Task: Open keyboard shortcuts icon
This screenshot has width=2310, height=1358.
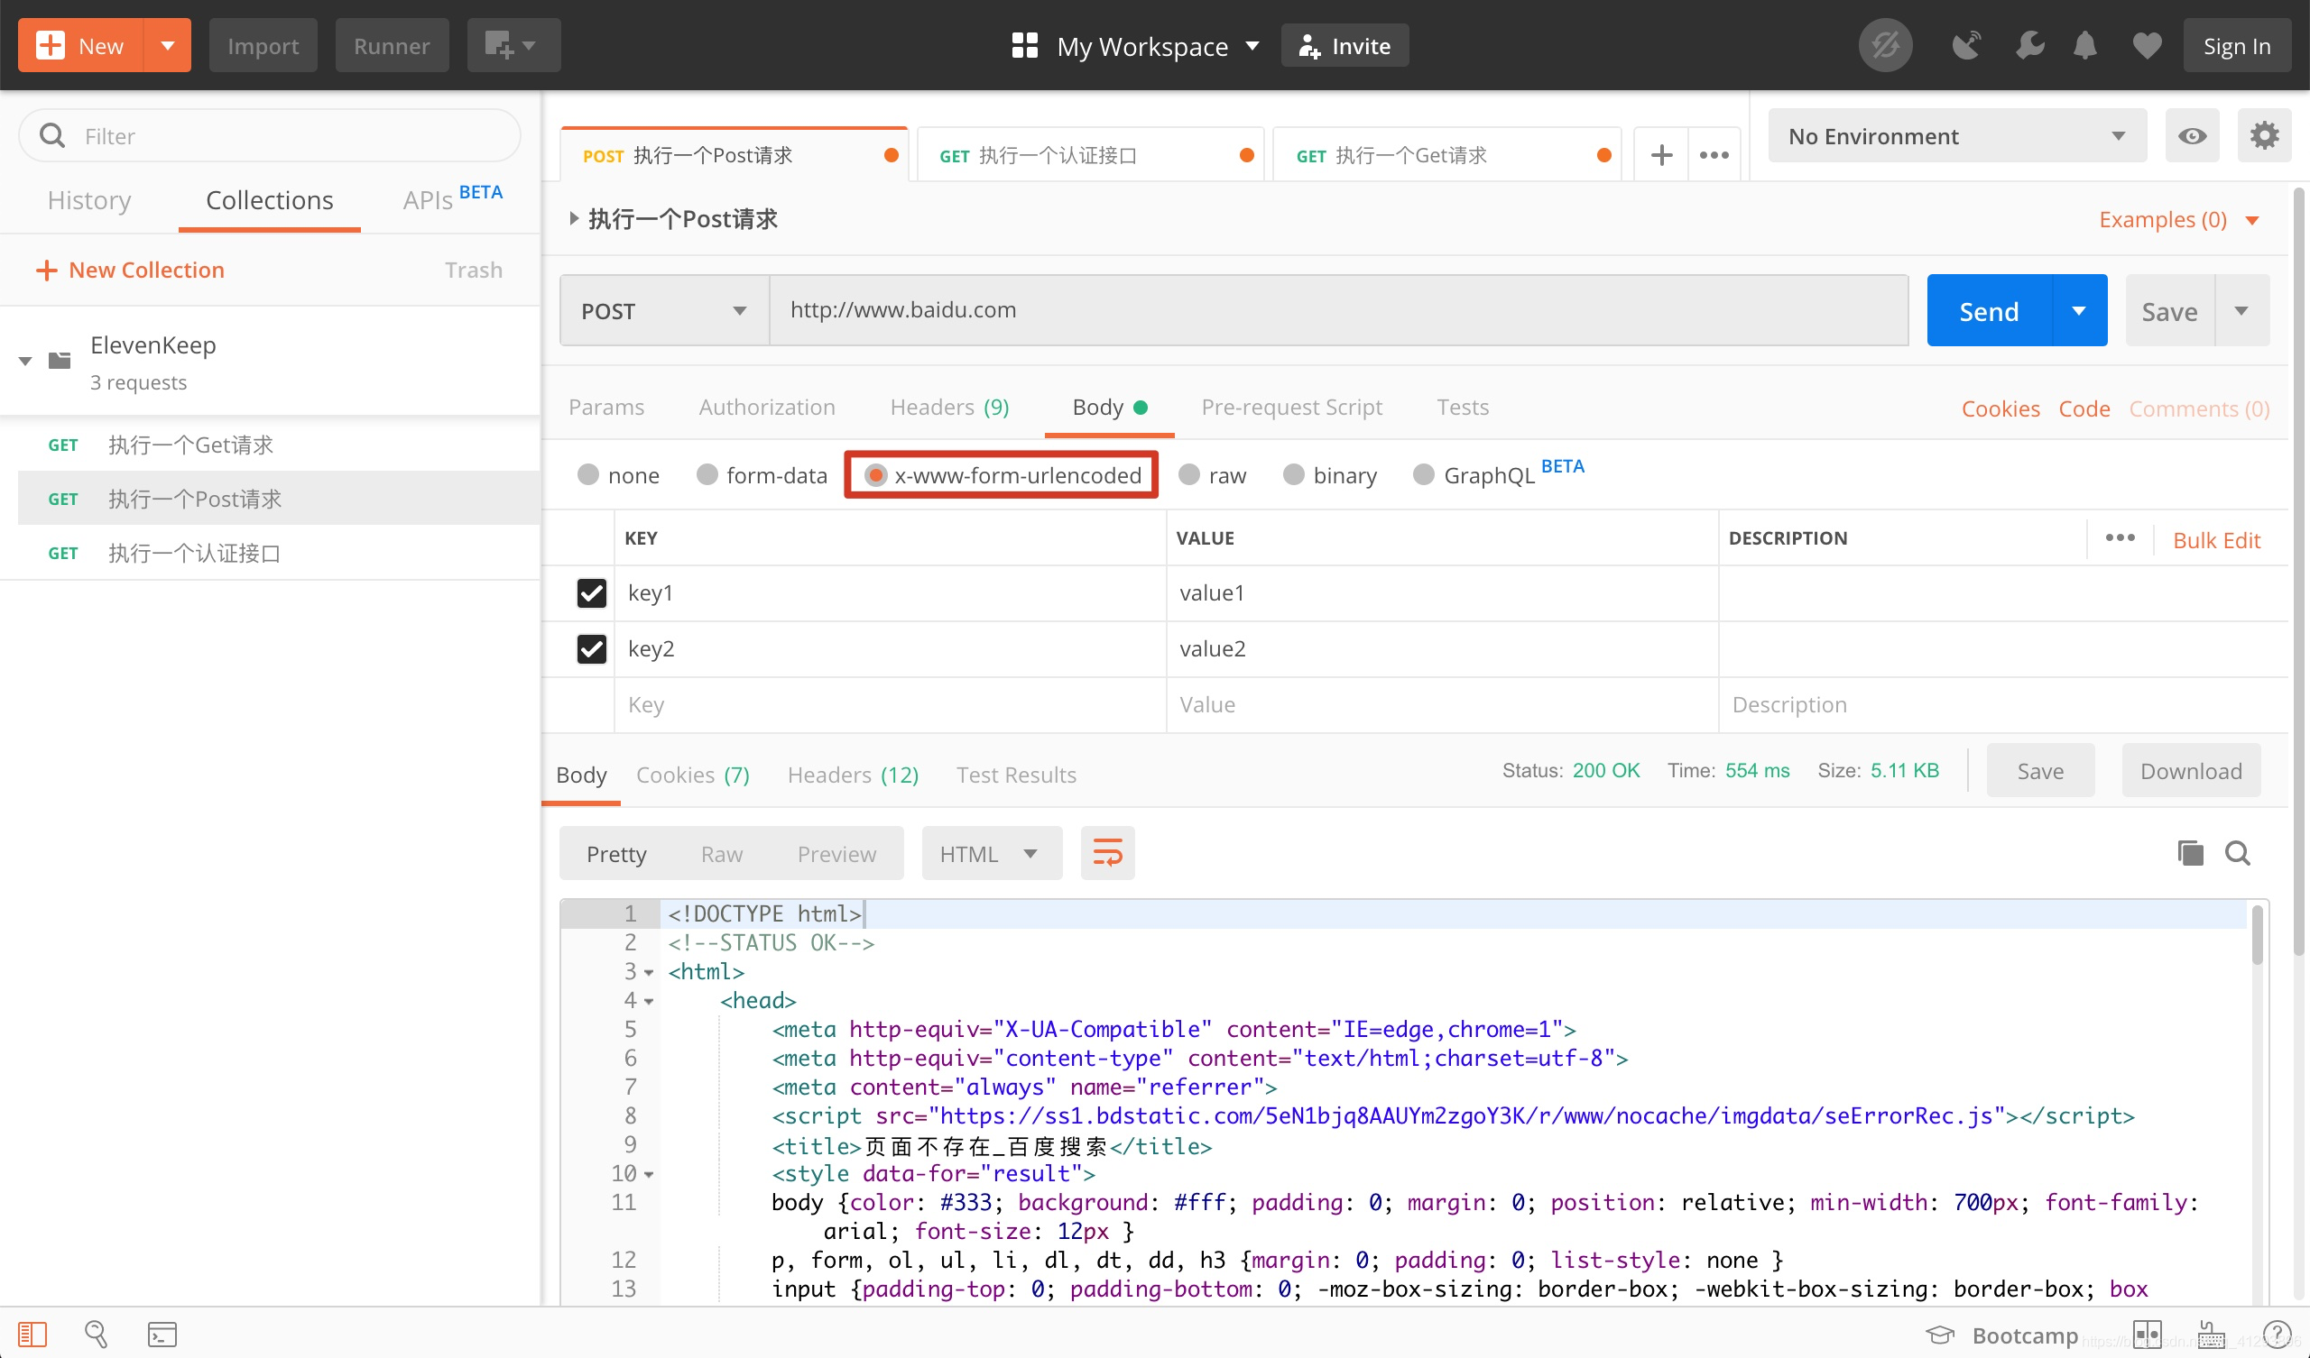Action: pyautogui.click(x=2211, y=1335)
